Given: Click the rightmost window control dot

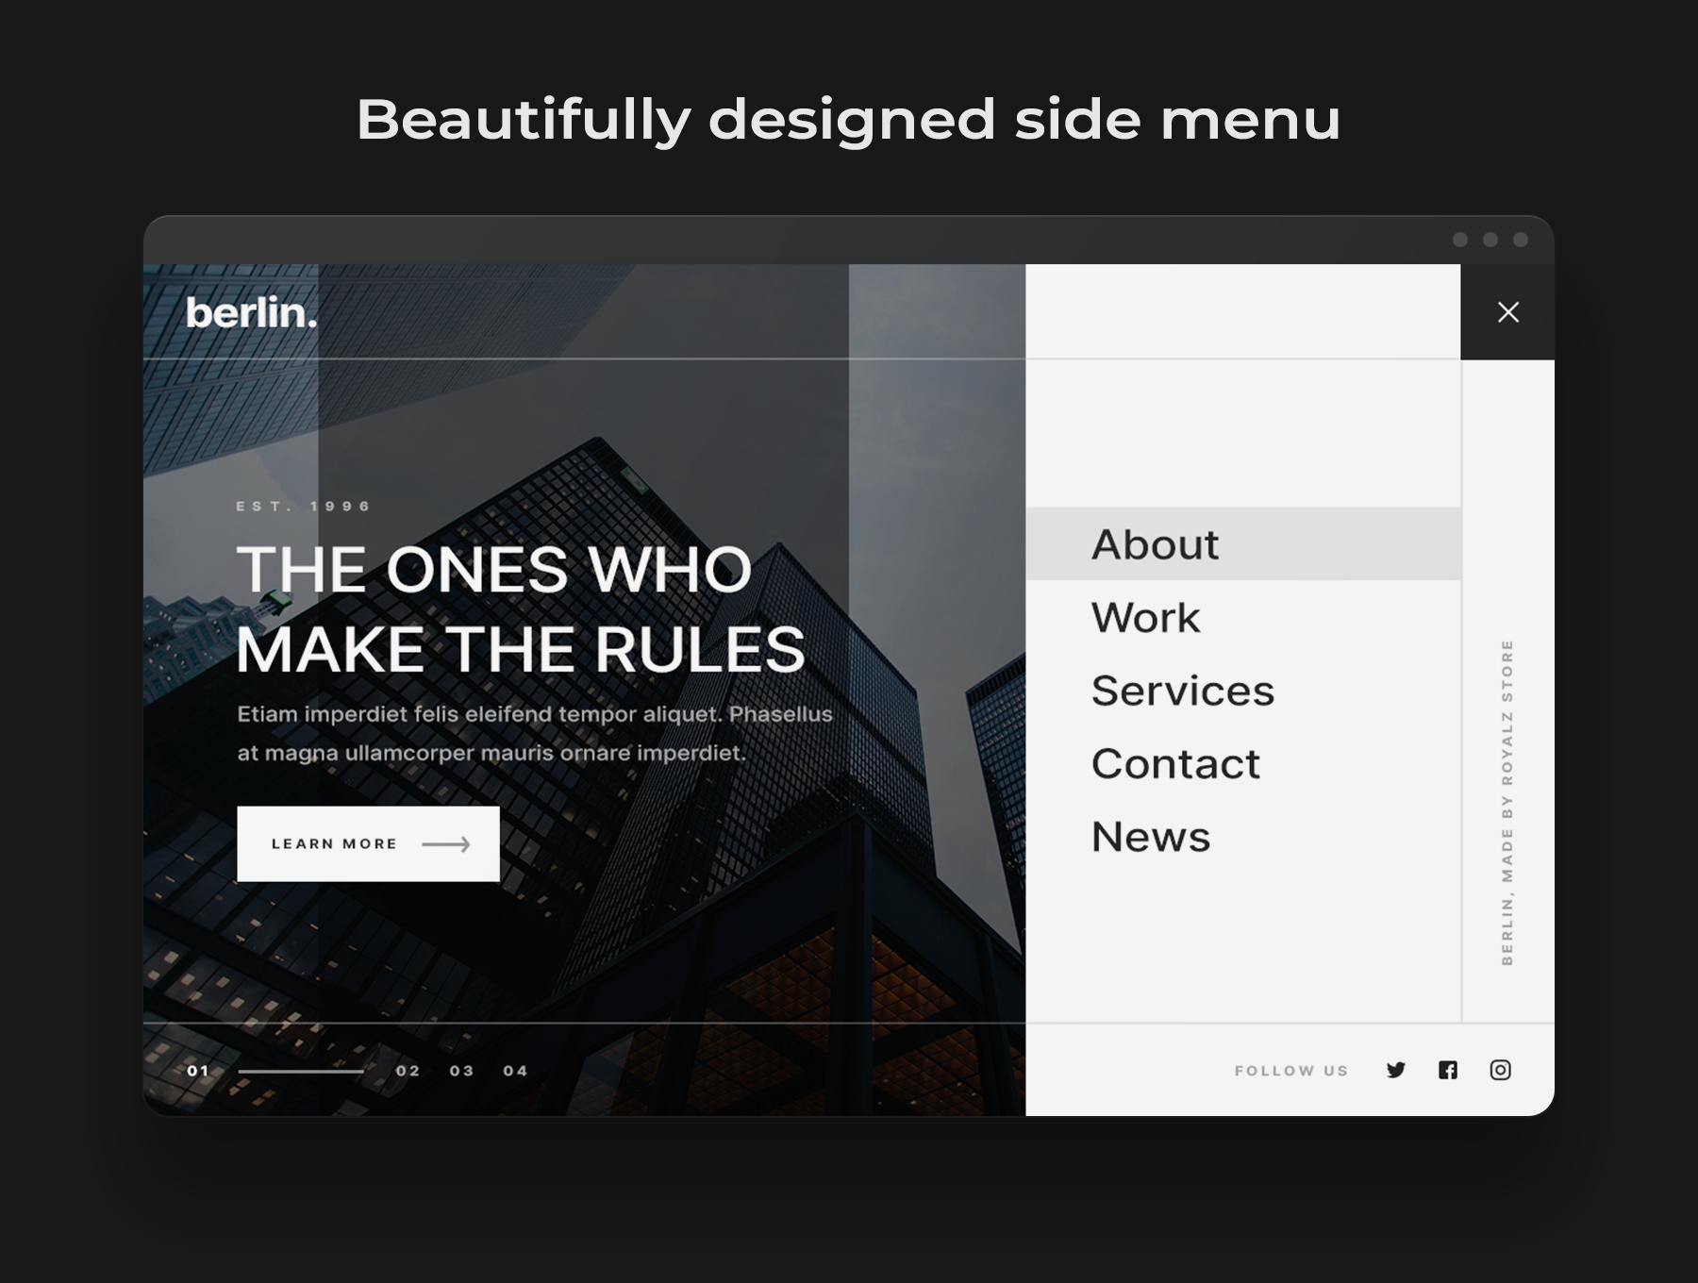Looking at the screenshot, I should click(x=1521, y=240).
